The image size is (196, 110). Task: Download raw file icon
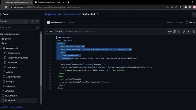tap(179, 31)
